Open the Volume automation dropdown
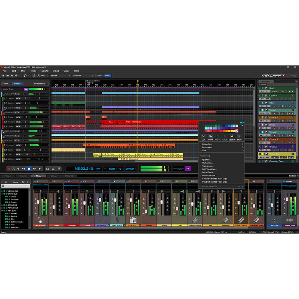 coord(60,76)
